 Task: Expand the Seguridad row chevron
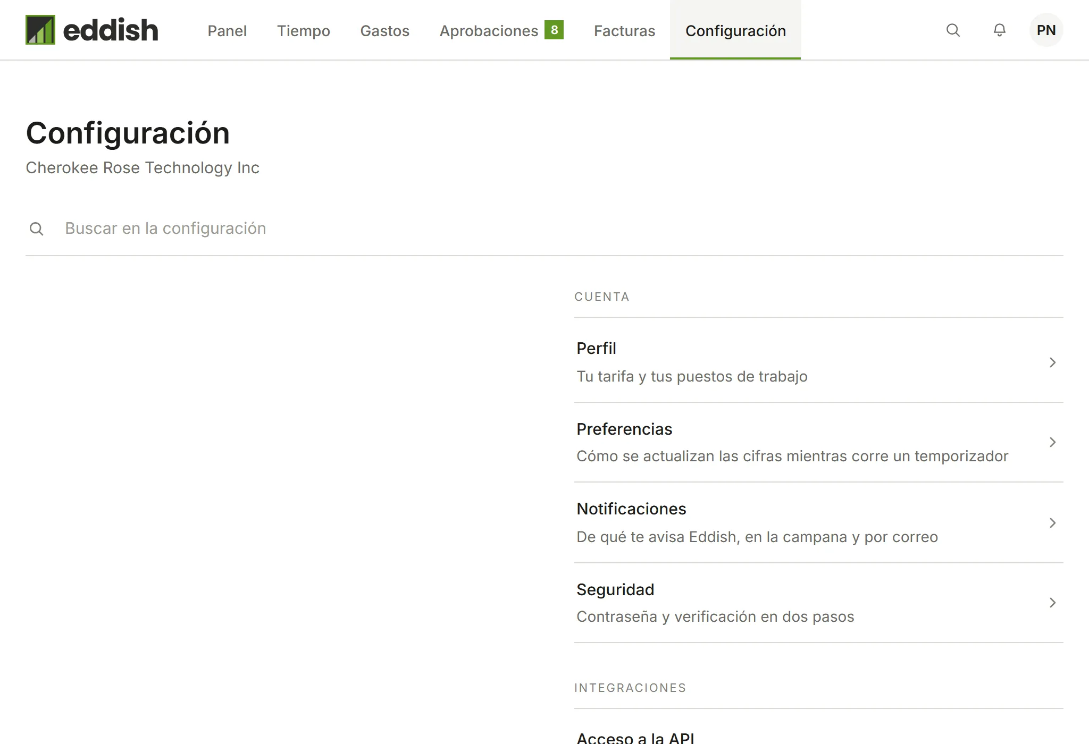(x=1052, y=603)
